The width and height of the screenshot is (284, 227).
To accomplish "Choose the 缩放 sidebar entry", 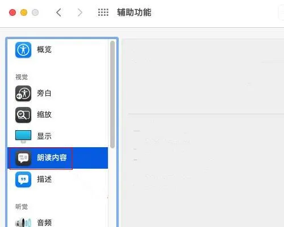I will tap(58, 115).
